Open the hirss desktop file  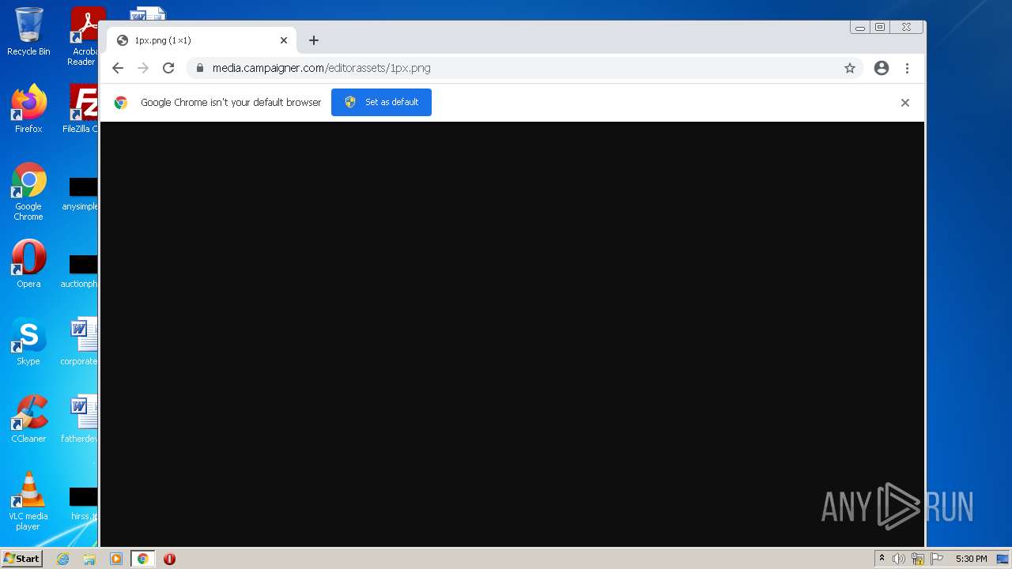[x=84, y=503]
